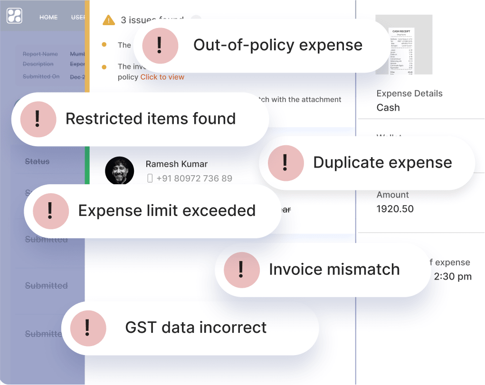
Task: Click the exclamation icon on 'GST data incorrect' alert
Action: [88, 328]
